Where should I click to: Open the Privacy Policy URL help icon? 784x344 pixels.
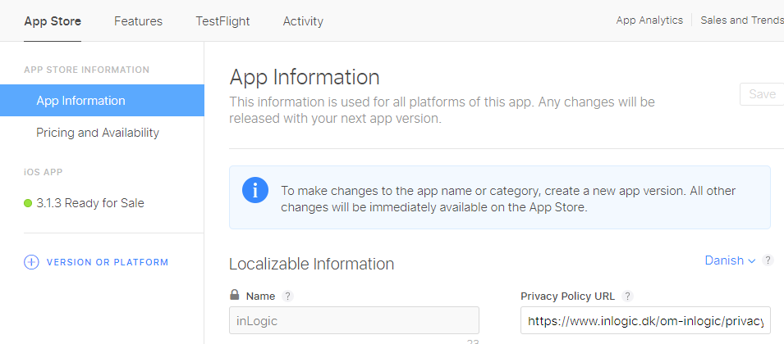(x=628, y=296)
